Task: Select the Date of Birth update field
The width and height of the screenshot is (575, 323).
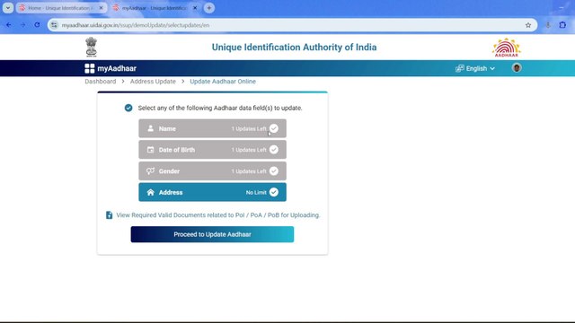Action: point(212,150)
